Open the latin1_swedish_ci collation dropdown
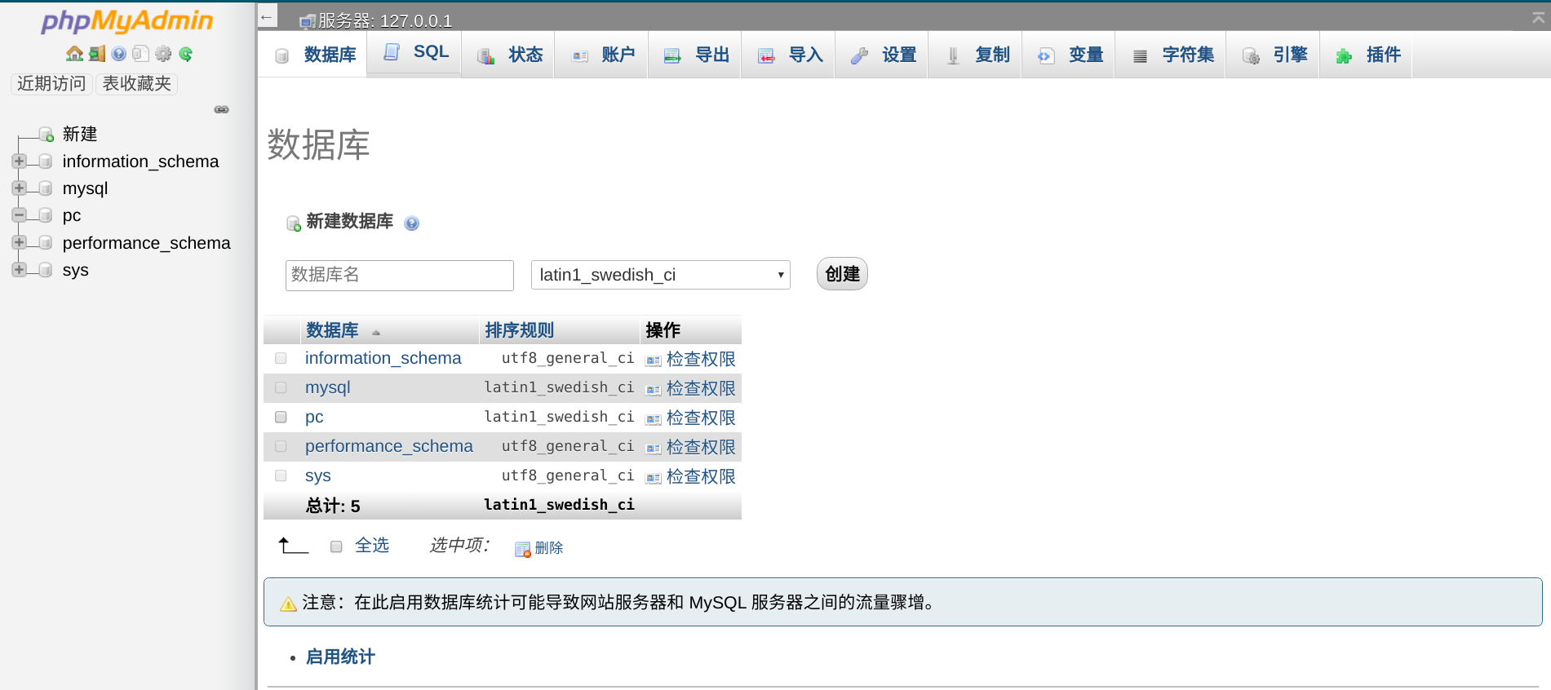 (661, 275)
